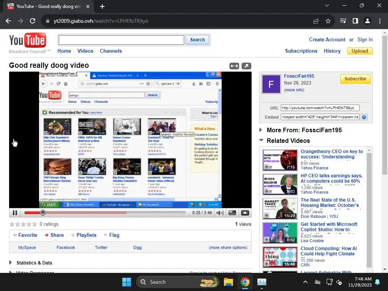Click the related videos scrollbar

coord(369,210)
